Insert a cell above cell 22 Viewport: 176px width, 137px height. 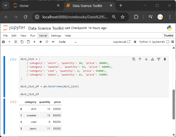click(152, 59)
